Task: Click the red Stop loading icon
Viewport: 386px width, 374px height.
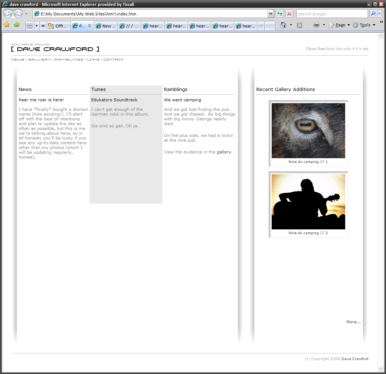Action: [289, 14]
